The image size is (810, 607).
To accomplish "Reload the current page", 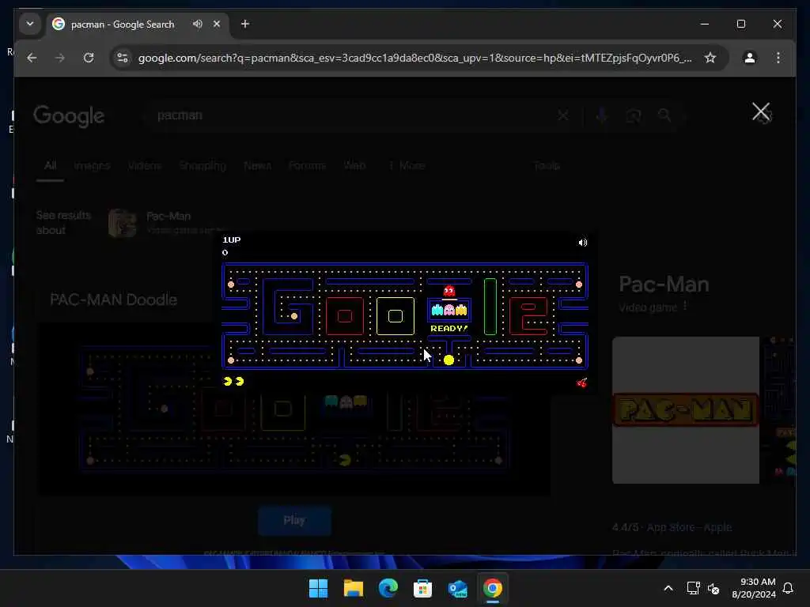I will (x=89, y=58).
